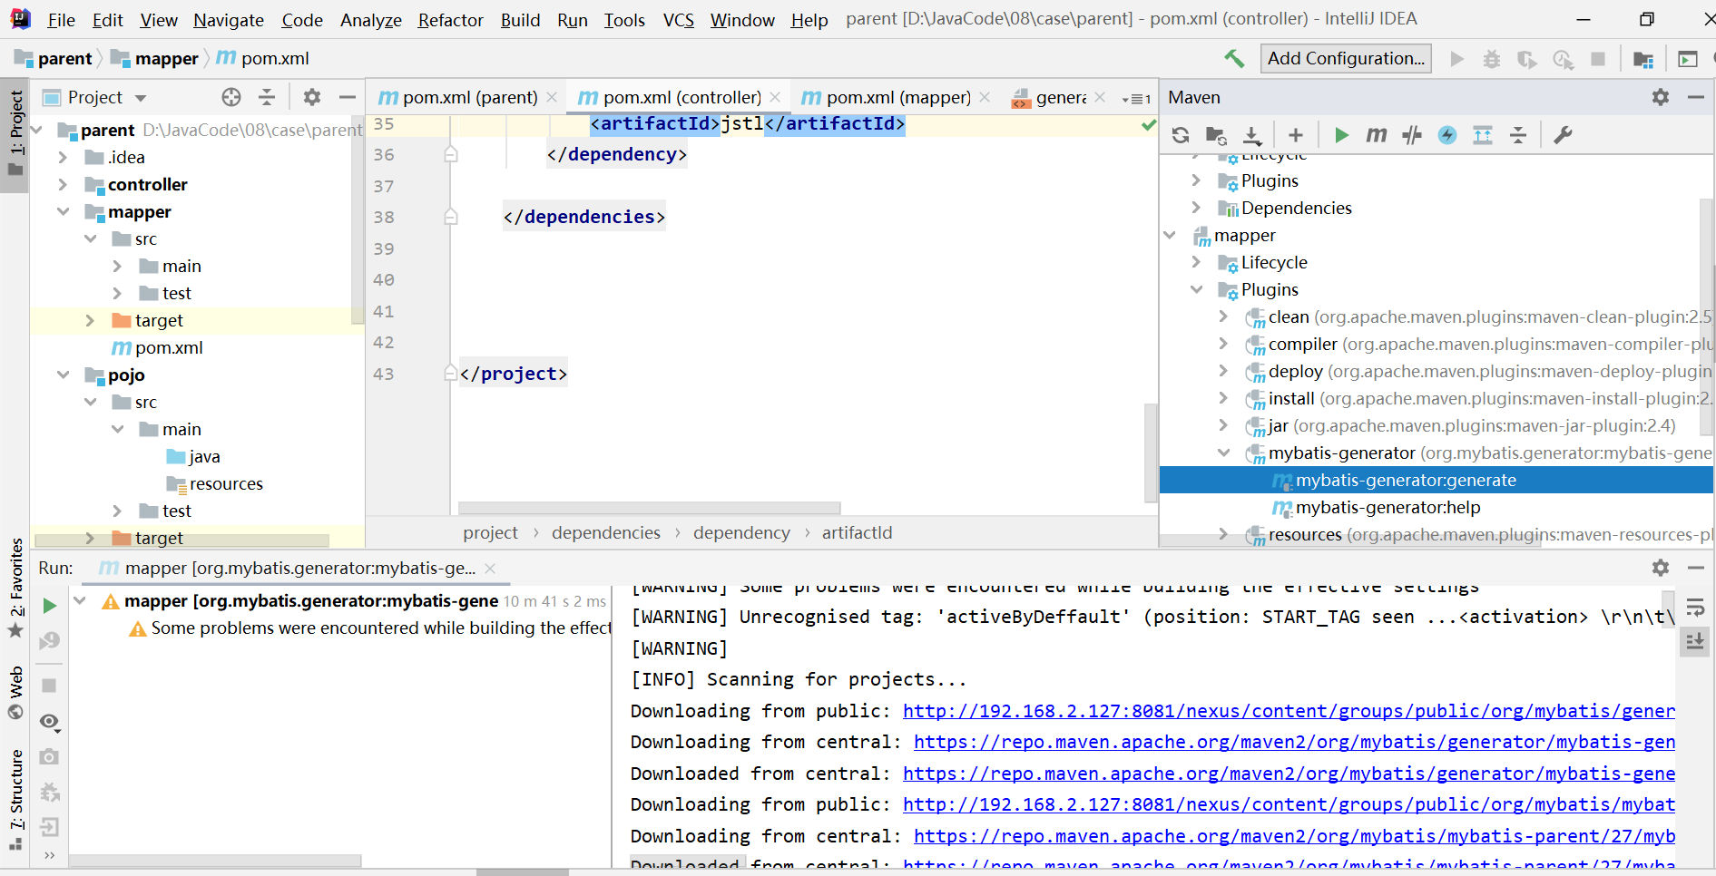Close the pom.xml (controller) tab
Viewport: 1716px width, 876px height.
[775, 97]
